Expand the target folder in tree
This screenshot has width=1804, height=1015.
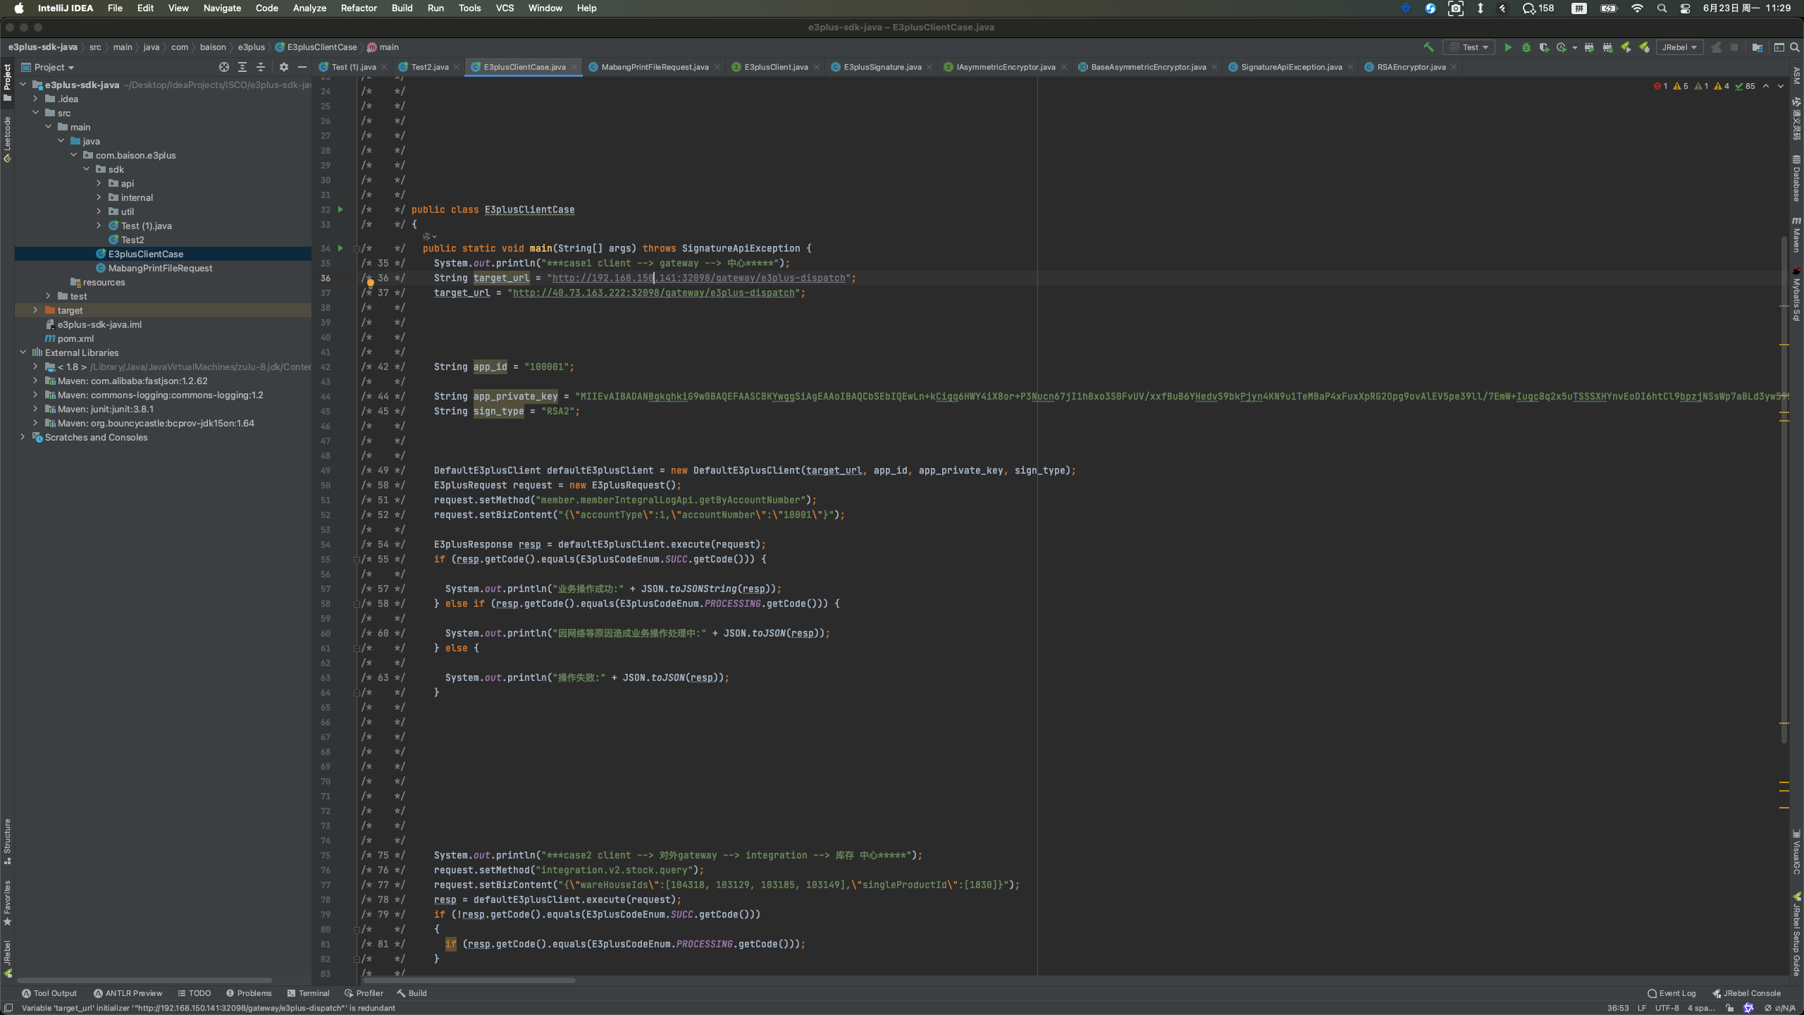tap(35, 310)
